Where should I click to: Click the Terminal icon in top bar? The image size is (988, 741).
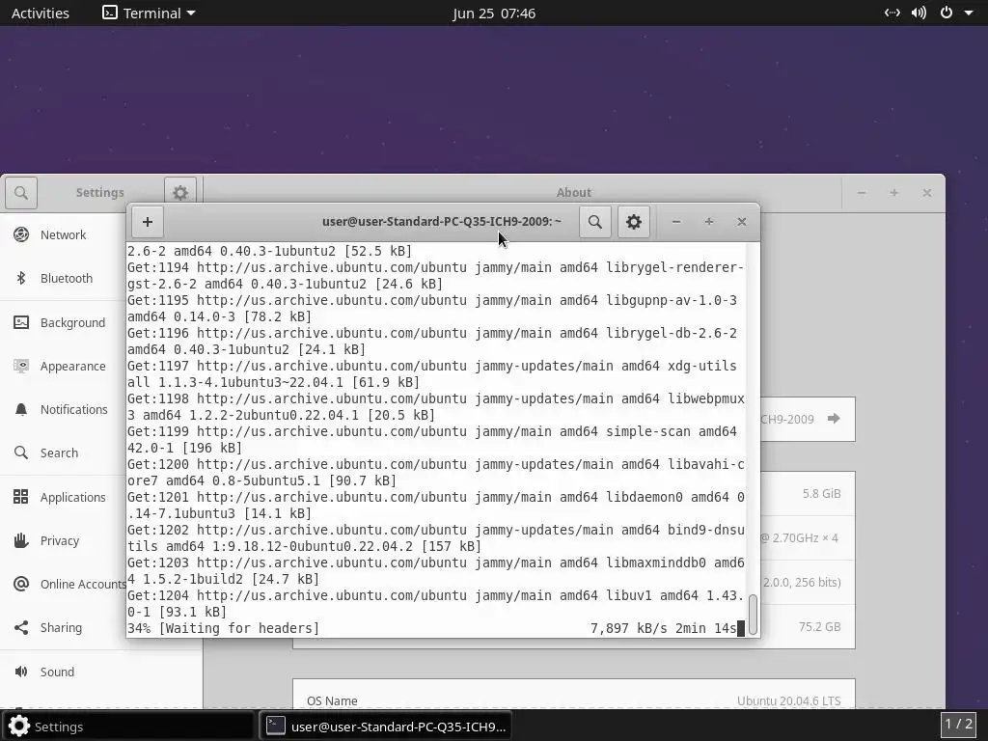point(110,13)
